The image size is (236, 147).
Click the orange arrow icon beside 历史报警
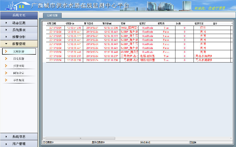click(x=6, y=59)
